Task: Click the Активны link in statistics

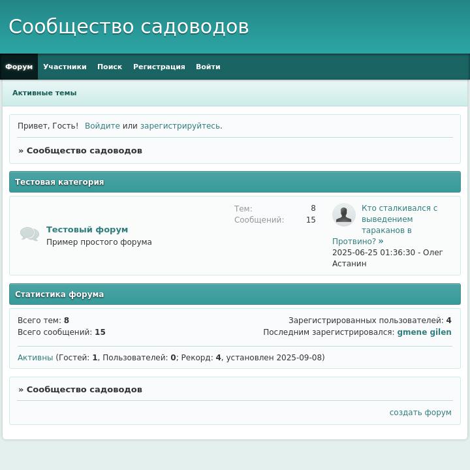Action: pyautogui.click(x=35, y=358)
